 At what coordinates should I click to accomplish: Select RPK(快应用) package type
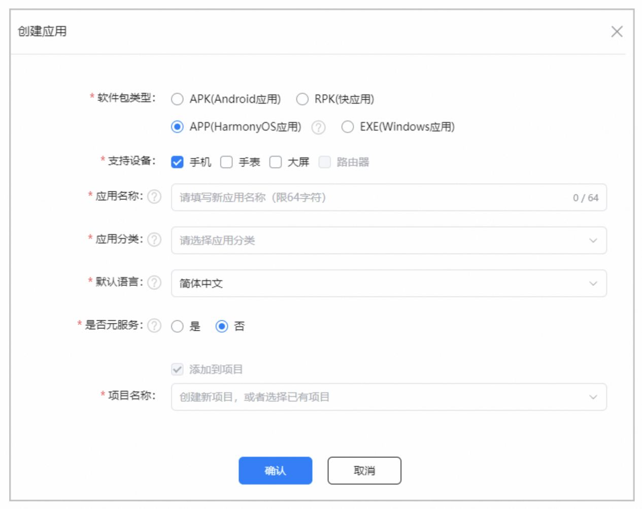click(x=302, y=99)
